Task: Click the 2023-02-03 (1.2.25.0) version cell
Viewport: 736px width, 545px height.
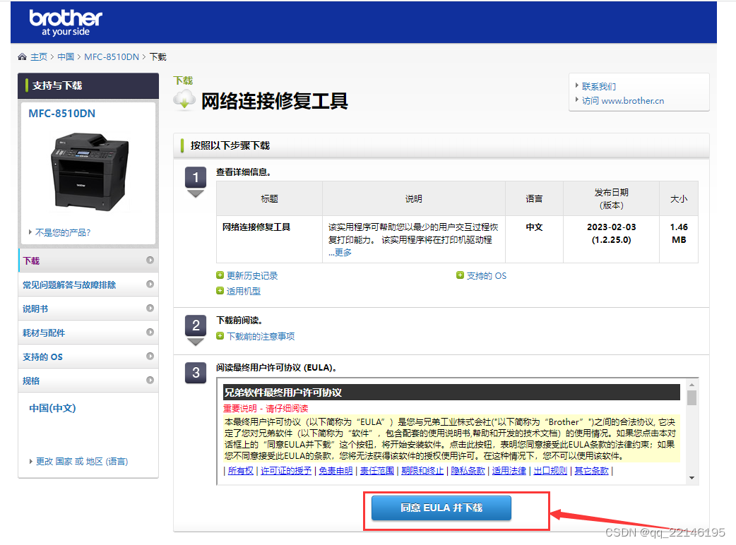Action: point(611,239)
